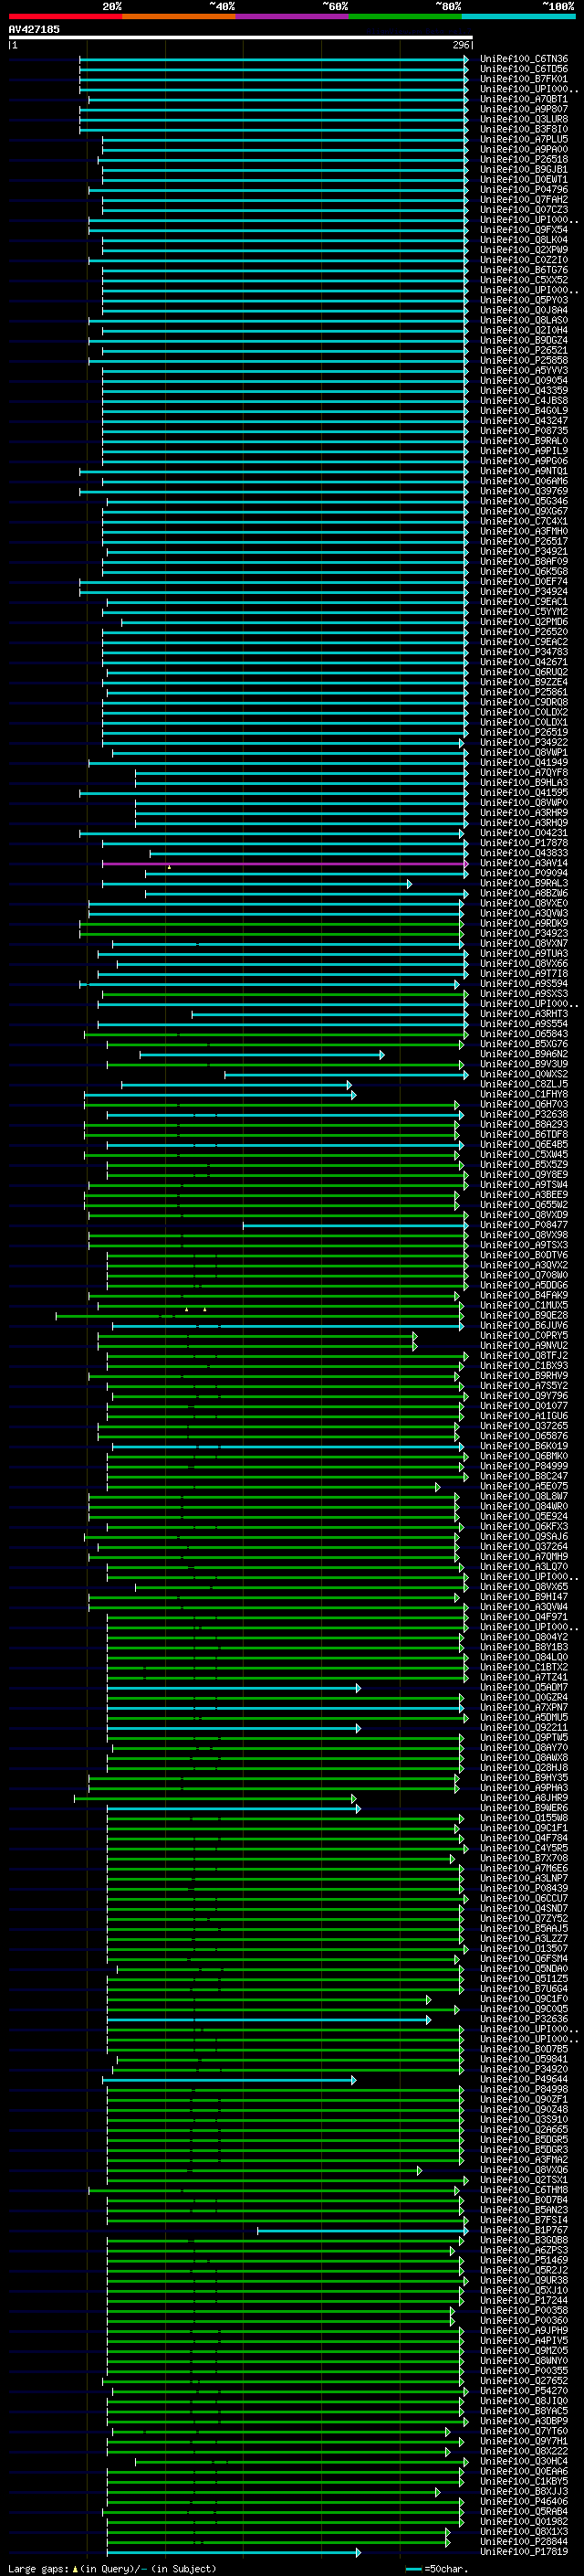This screenshot has height=2576, width=584.
Task: Select label UniRef100_Q42671
Action: point(524,662)
